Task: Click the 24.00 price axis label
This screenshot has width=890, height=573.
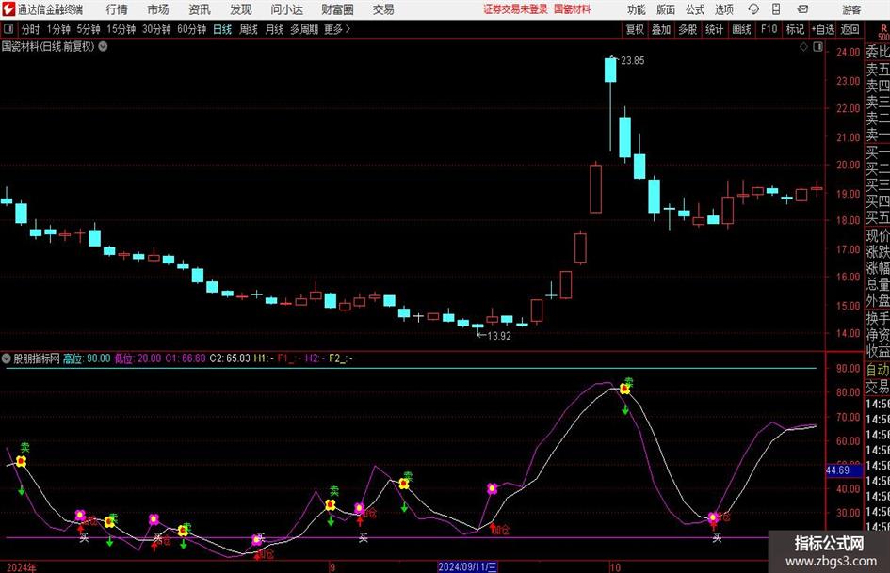Action: 848,52
